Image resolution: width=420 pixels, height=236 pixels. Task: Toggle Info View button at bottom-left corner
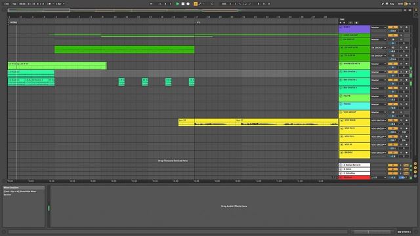(x=4, y=232)
